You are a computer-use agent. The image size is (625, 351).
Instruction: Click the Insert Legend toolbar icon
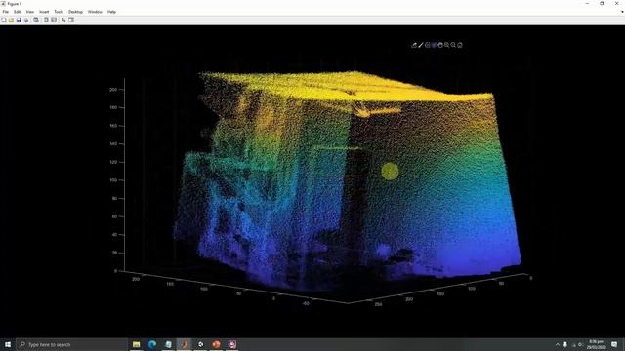click(x=54, y=19)
